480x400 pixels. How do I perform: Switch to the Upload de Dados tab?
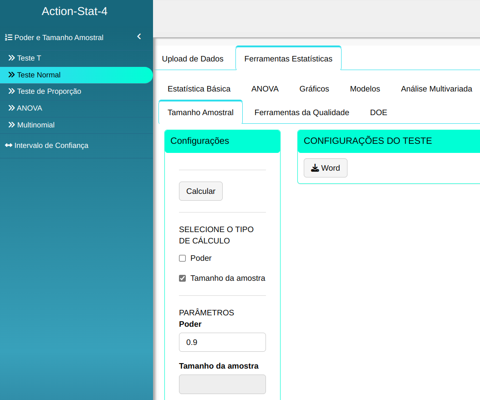tap(193, 59)
